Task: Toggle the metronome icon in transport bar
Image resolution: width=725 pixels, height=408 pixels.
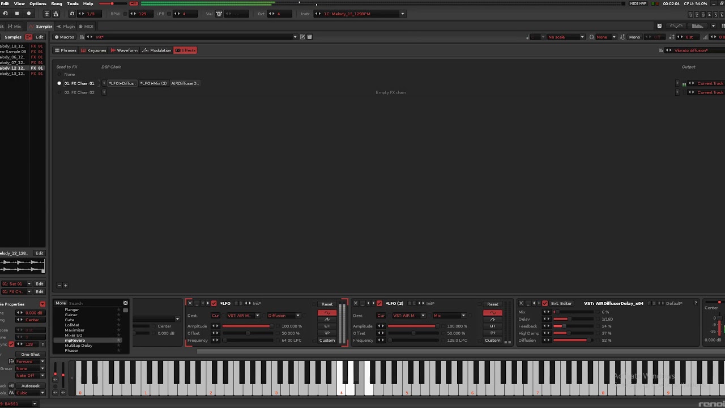Action: point(56,14)
